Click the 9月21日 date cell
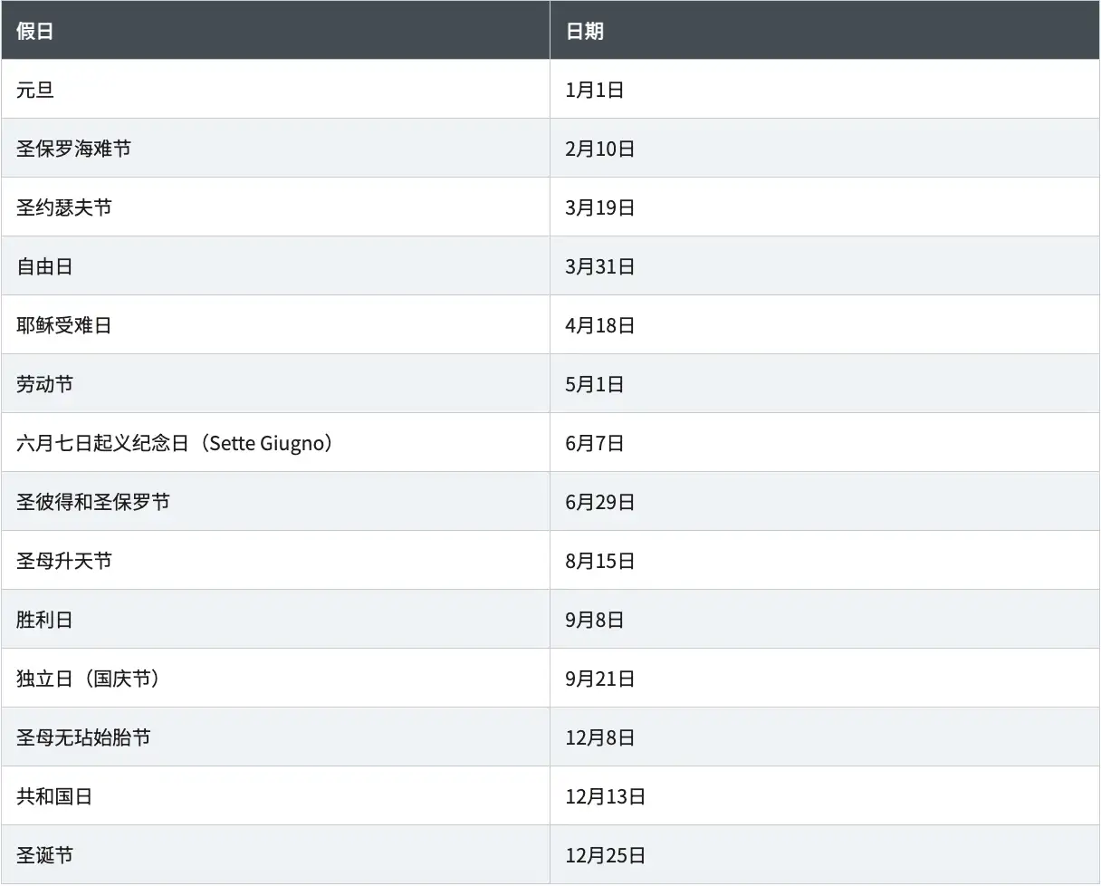1101x886 pixels. click(599, 679)
